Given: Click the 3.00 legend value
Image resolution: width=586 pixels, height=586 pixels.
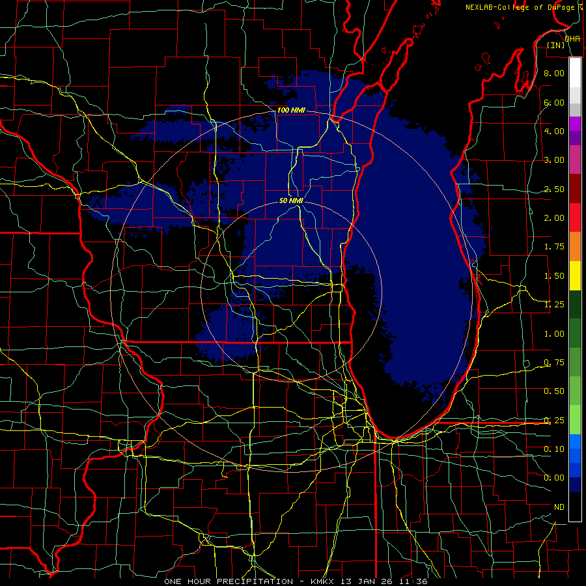Looking at the screenshot, I should click(x=554, y=160).
